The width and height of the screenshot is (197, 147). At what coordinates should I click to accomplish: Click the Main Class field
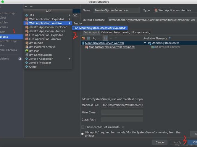[x=122, y=112]
